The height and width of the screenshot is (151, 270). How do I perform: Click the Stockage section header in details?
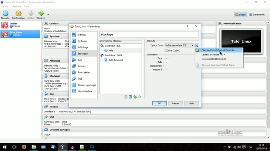pyautogui.click(x=55, y=76)
